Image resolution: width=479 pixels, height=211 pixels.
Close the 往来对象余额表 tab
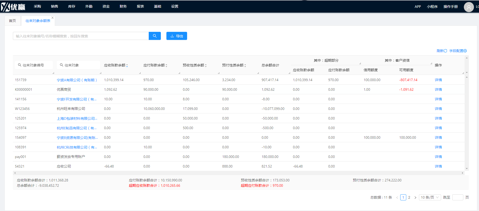click(x=53, y=17)
